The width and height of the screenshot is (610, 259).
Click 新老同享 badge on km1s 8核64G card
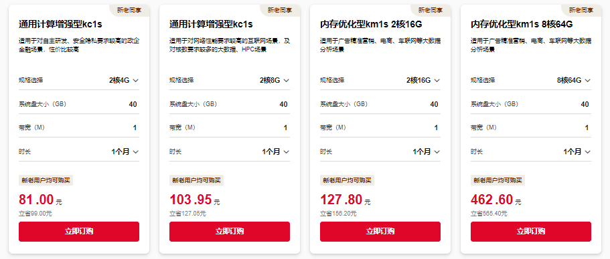click(582, 11)
